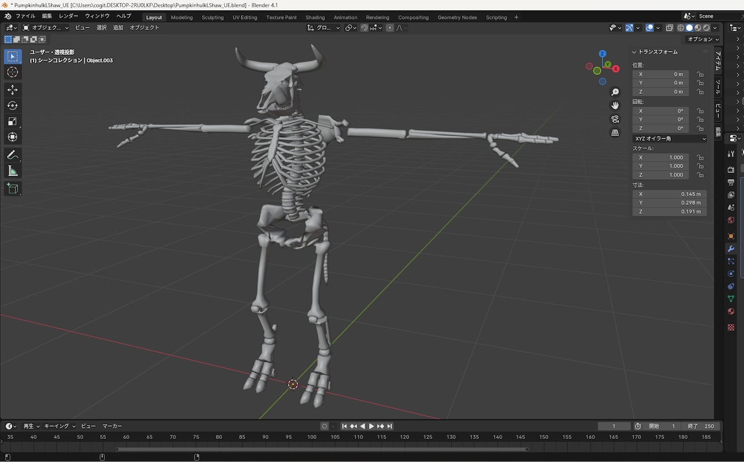Open the transform orientation Global dropdown

click(323, 28)
